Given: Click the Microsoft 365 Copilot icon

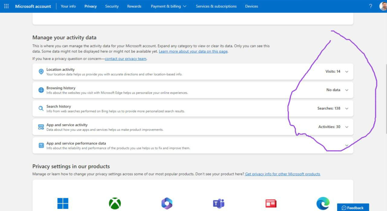Looking at the screenshot, I should tap(167, 203).
